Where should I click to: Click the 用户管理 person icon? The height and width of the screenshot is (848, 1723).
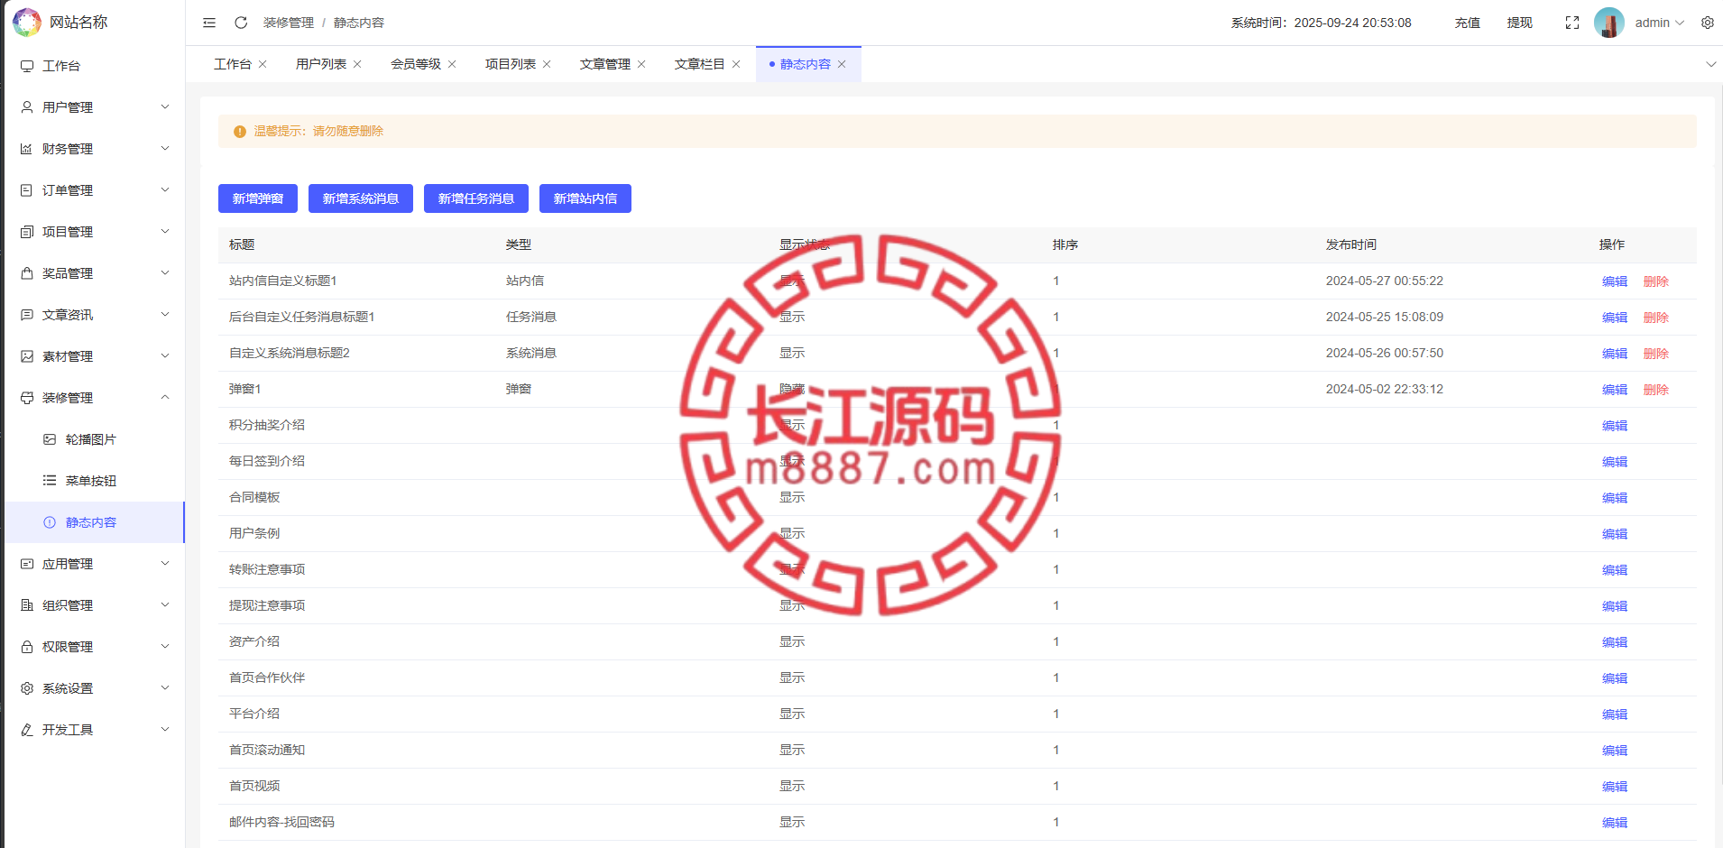(x=27, y=107)
